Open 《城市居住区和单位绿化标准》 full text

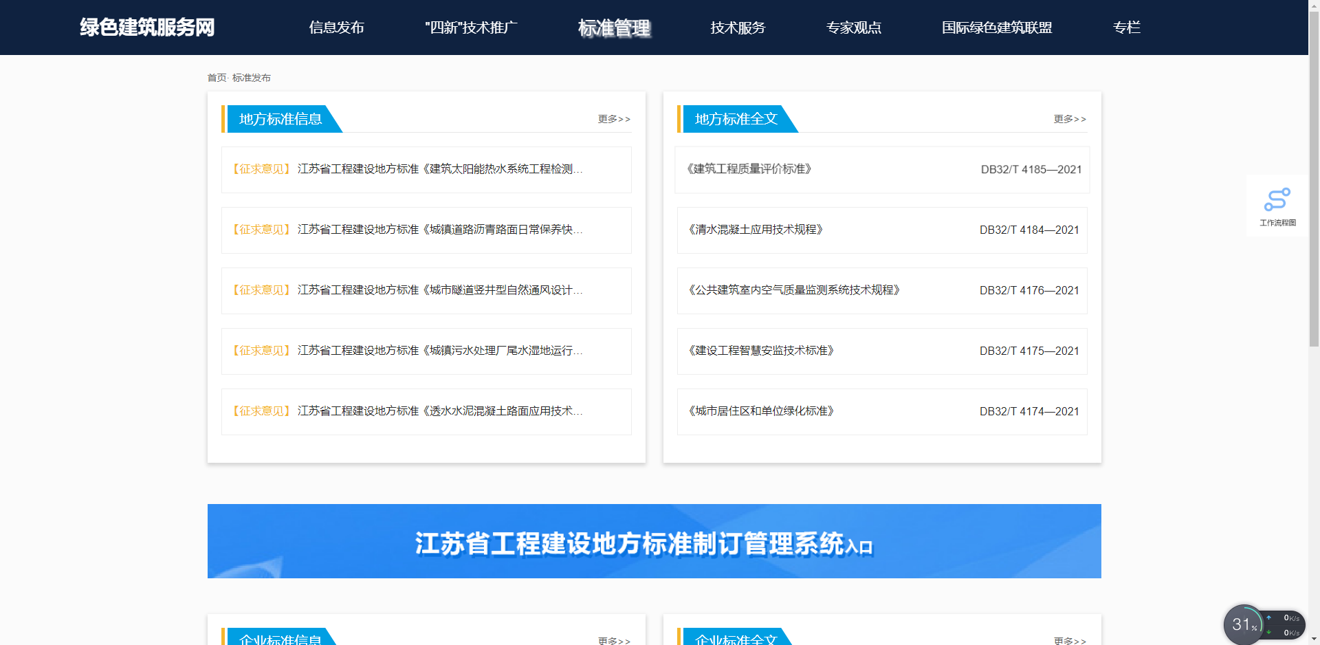coord(761,411)
